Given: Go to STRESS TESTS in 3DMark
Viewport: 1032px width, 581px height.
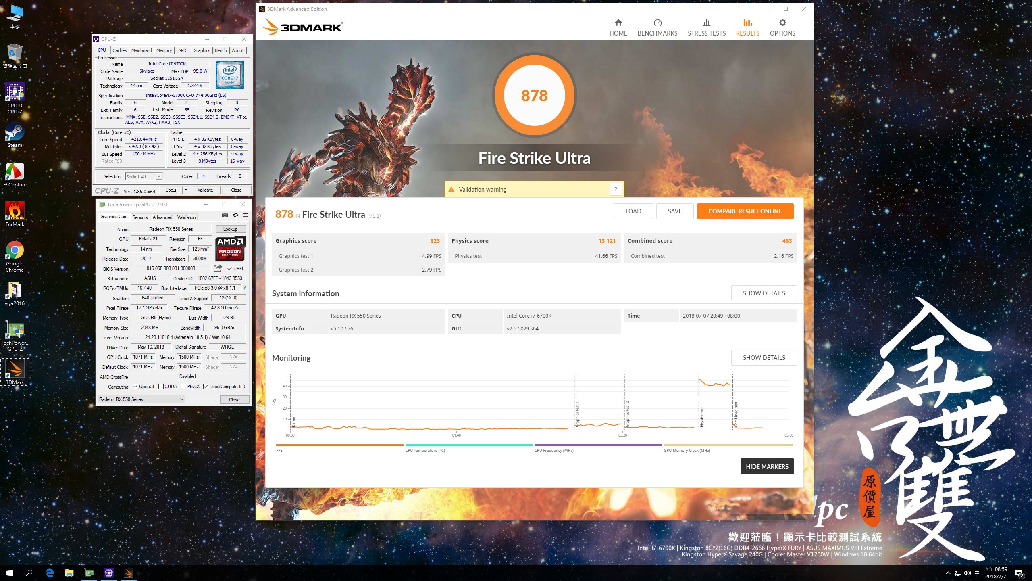Looking at the screenshot, I should coord(706,28).
